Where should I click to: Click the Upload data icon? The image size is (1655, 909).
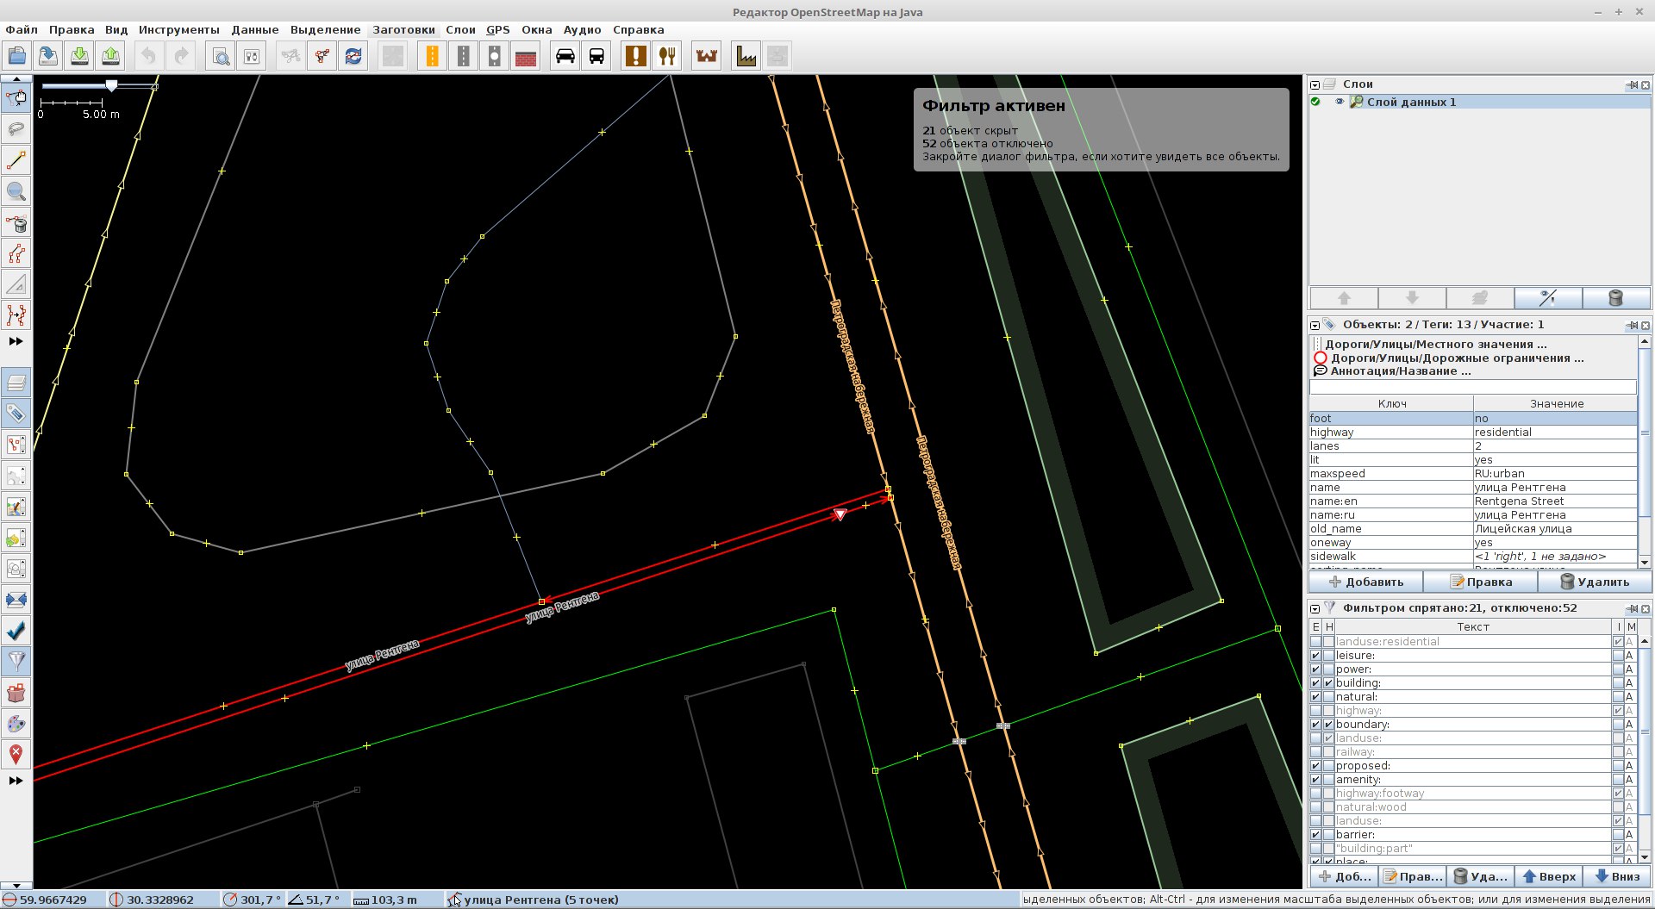(x=110, y=57)
